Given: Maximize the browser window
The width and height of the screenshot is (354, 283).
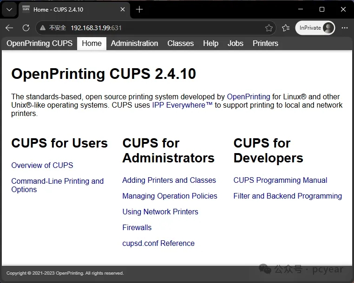Looking at the screenshot, I should [x=322, y=9].
